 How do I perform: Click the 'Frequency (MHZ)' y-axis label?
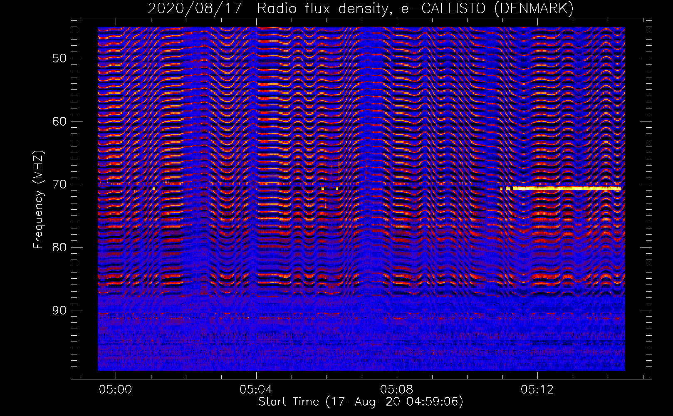click(x=38, y=200)
